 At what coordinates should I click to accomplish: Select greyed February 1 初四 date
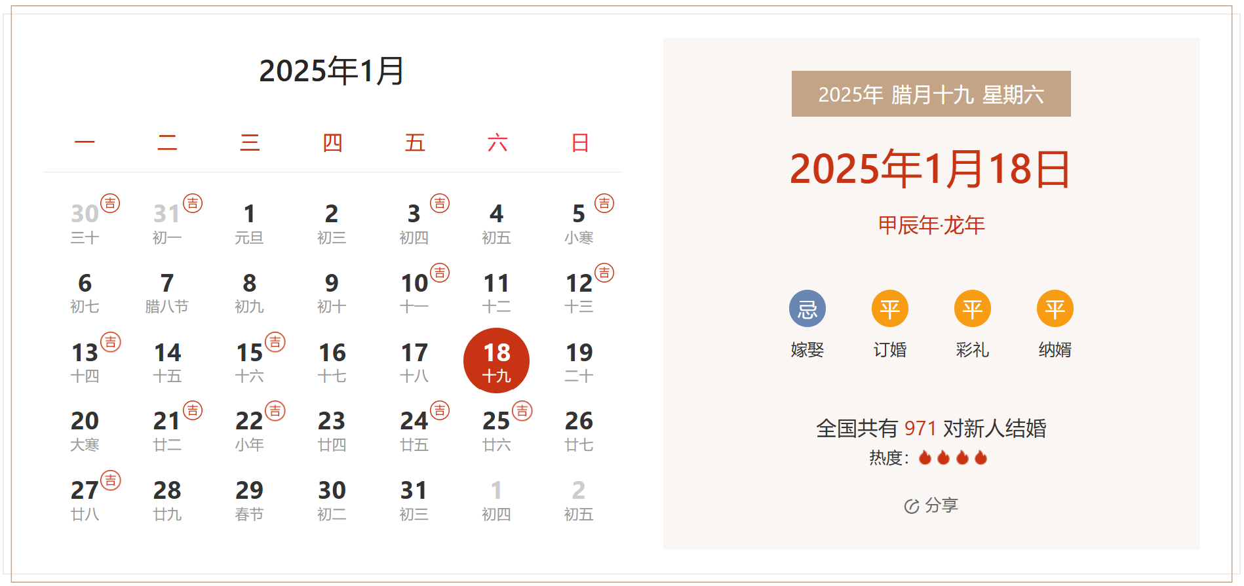(496, 500)
